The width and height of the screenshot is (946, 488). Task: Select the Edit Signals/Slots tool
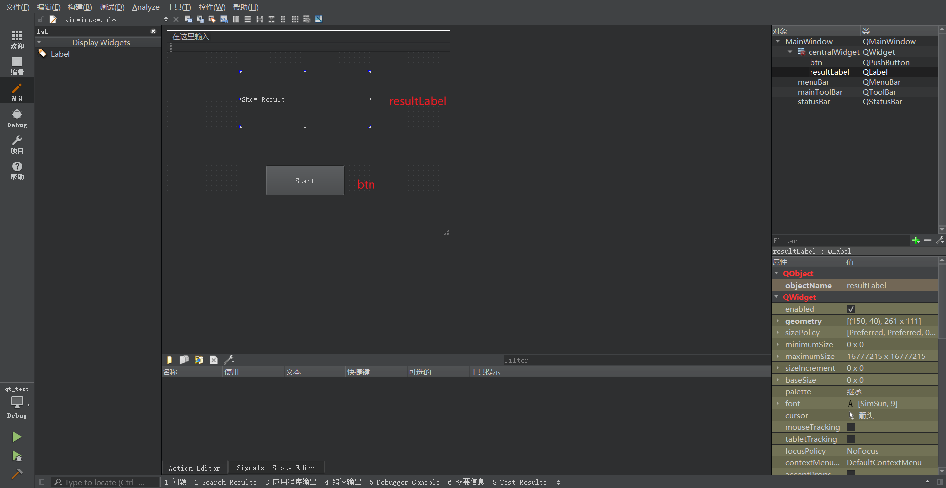(x=200, y=19)
